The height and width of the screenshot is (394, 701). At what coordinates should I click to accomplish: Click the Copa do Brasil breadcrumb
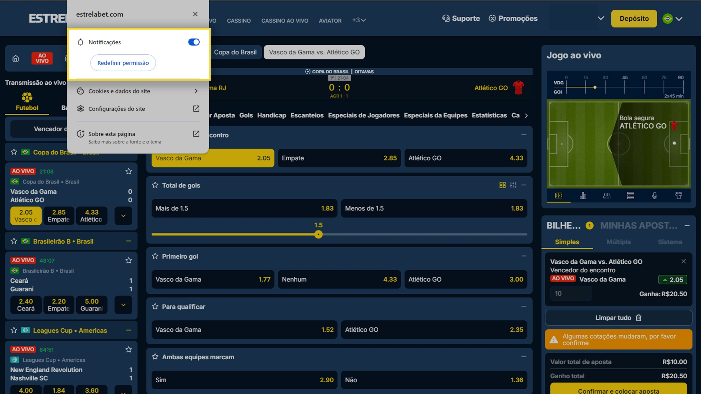pyautogui.click(x=235, y=52)
